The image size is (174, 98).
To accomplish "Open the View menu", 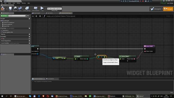I will tap(14, 3).
